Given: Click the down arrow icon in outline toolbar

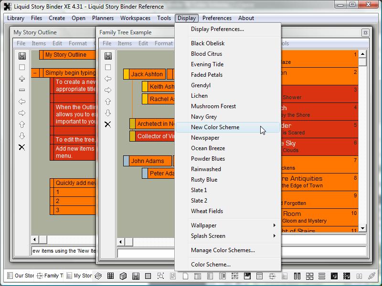Looking at the screenshot, I should pos(22,136).
